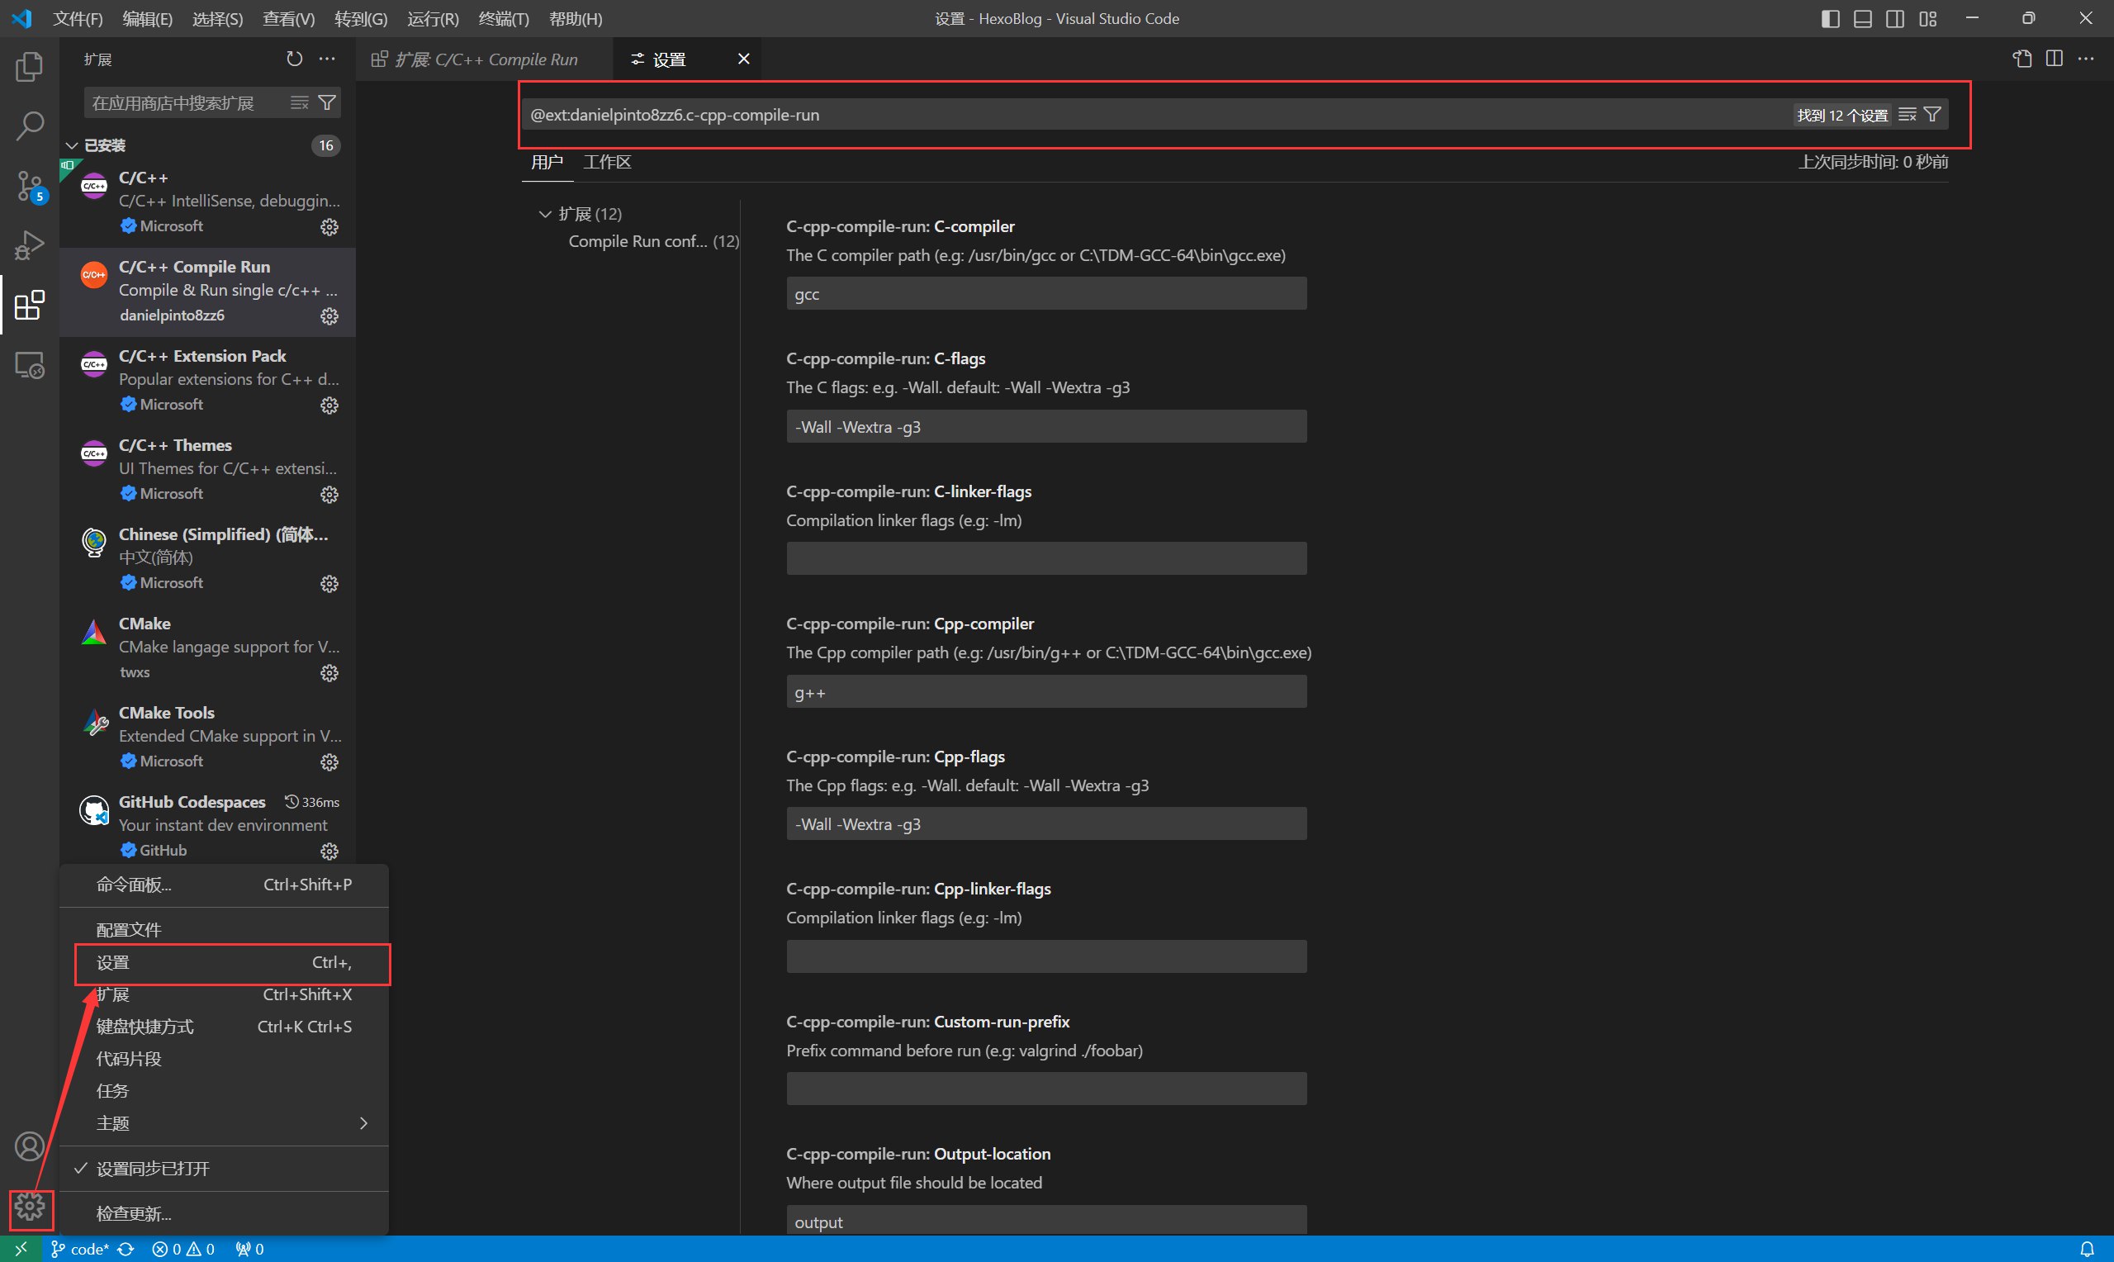Screen dimensions: 2114x1262
Task: Choose Keyboard Shortcuts in the manage menu
Action: [225, 1027]
